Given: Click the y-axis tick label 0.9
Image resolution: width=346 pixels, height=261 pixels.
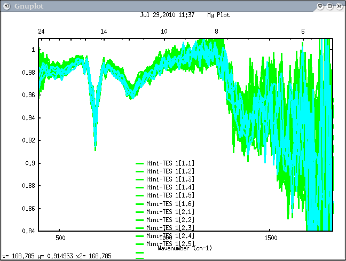Looking at the screenshot, I should click(x=30, y=163).
